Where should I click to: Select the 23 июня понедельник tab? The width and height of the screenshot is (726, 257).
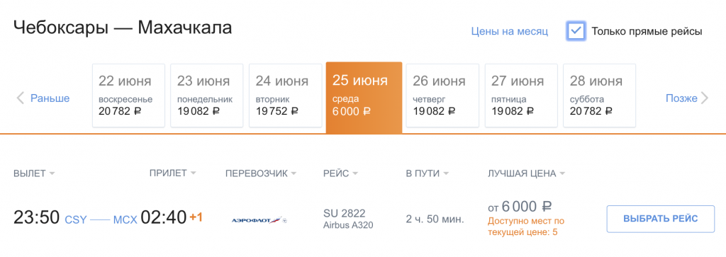[x=207, y=95]
